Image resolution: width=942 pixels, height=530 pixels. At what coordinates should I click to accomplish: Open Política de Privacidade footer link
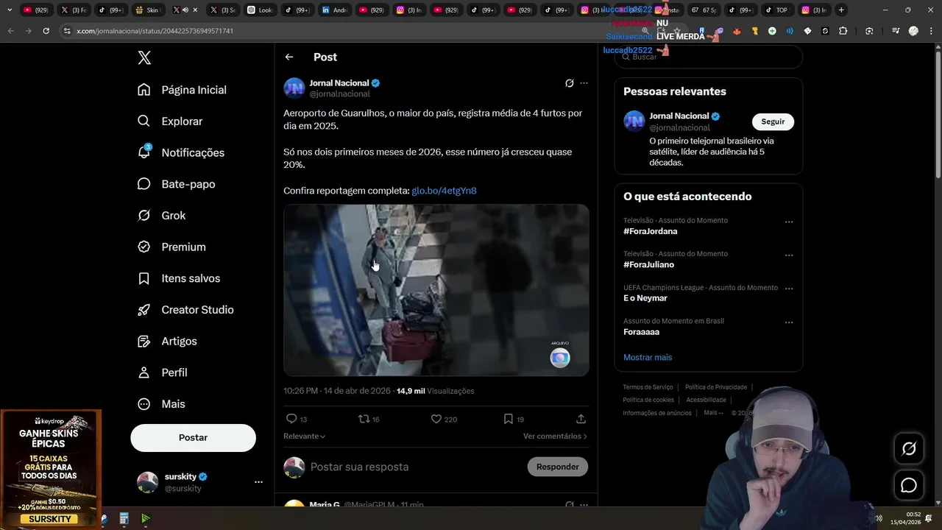click(716, 387)
